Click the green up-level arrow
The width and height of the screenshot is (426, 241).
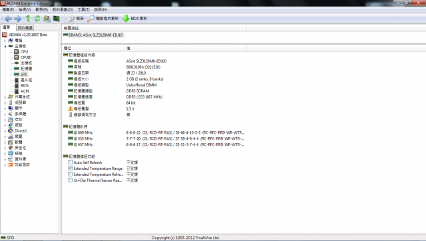pos(28,19)
